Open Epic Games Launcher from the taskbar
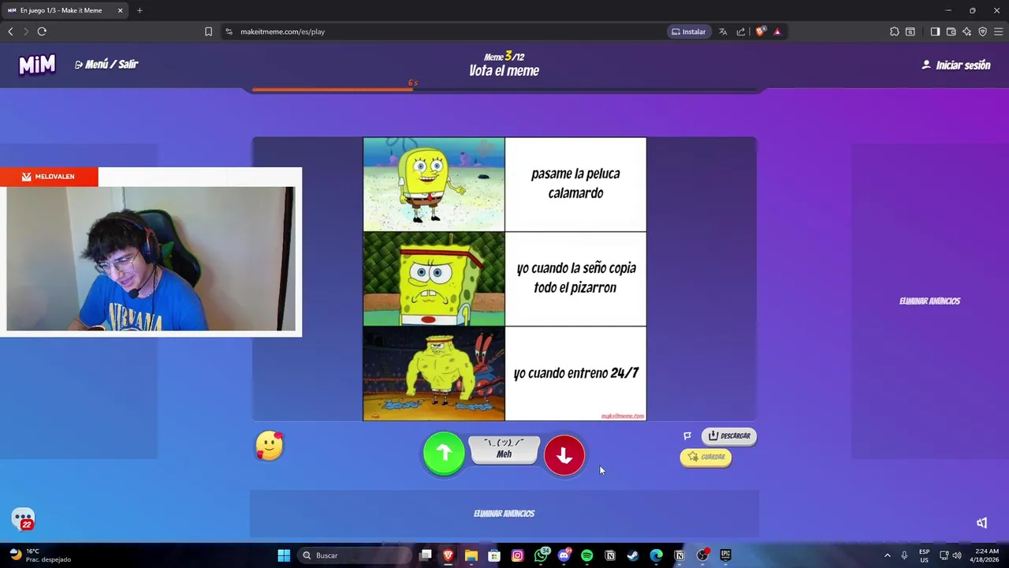The image size is (1009, 568). click(725, 555)
